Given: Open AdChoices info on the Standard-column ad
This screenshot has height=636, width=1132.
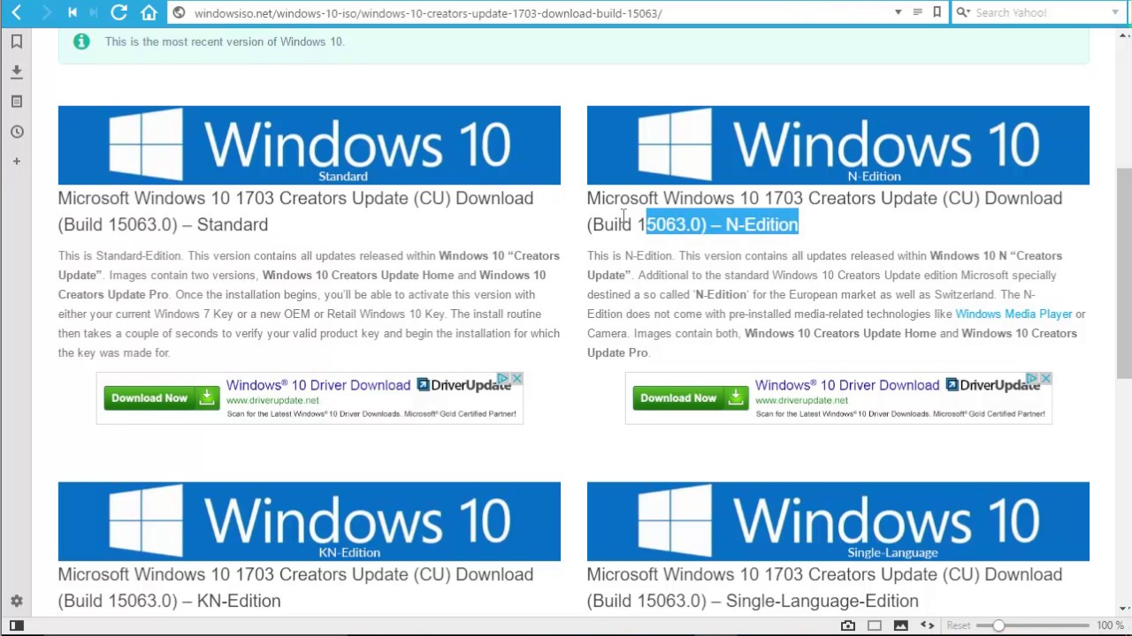Looking at the screenshot, I should pyautogui.click(x=504, y=379).
